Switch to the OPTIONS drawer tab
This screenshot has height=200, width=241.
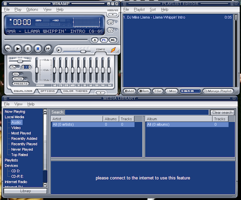pos(48,91)
